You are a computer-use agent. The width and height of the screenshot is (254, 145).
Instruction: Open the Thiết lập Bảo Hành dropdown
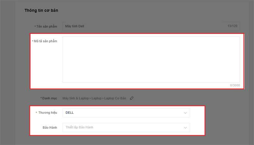tap(126, 127)
